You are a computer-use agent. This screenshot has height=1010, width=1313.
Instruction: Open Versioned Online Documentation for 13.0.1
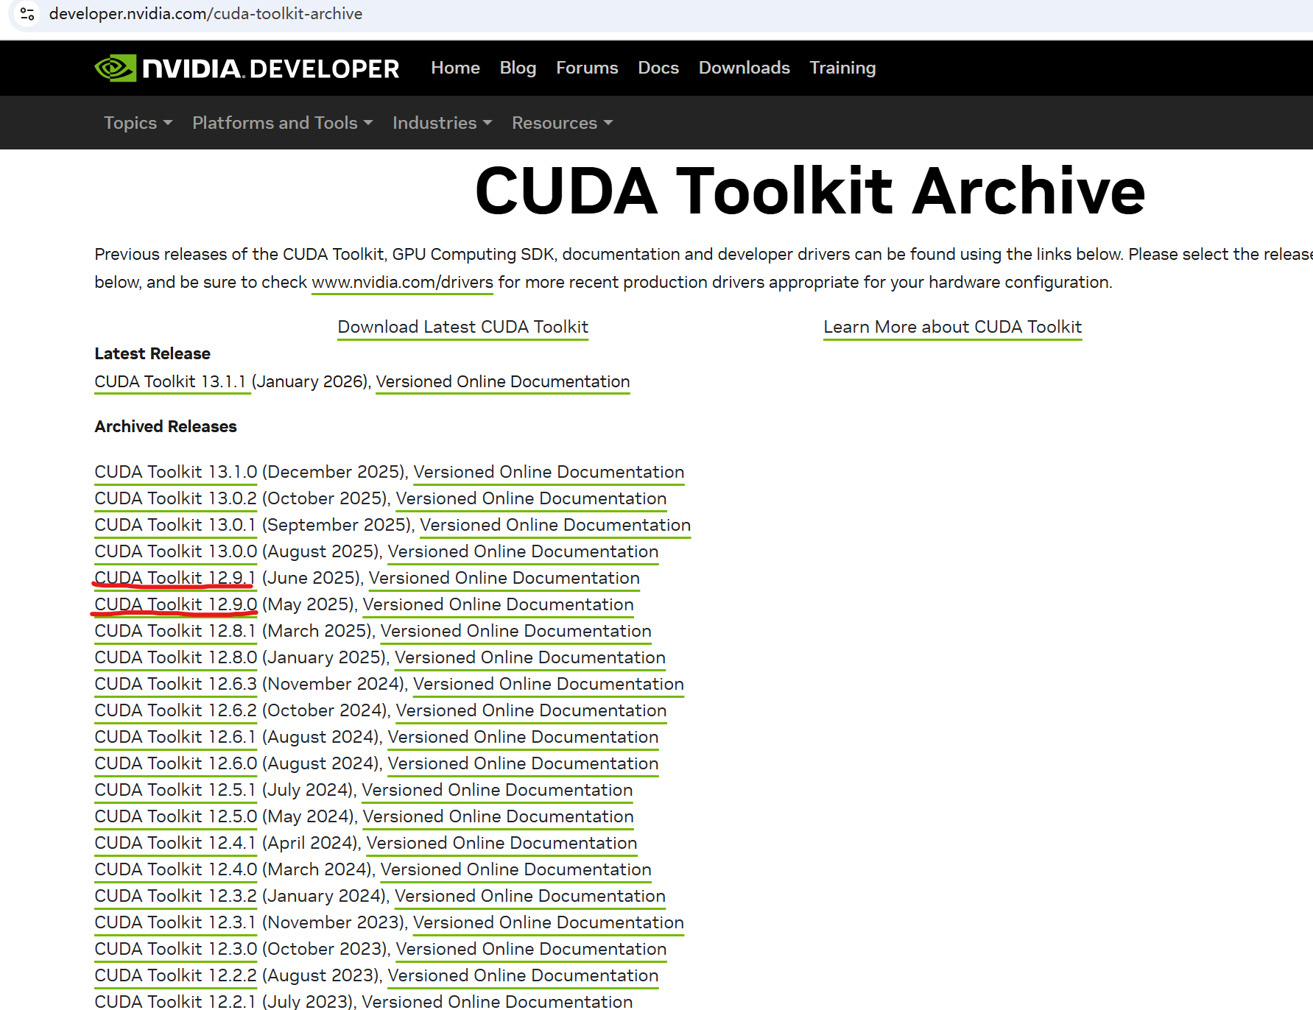(x=555, y=525)
